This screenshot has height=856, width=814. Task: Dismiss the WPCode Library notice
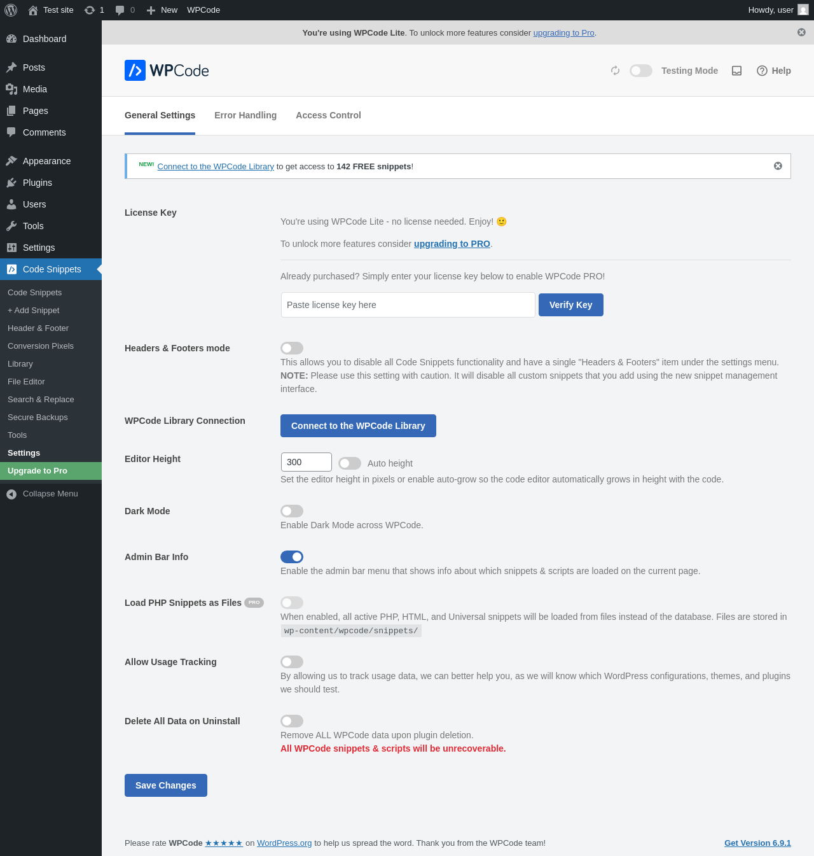pyautogui.click(x=778, y=166)
